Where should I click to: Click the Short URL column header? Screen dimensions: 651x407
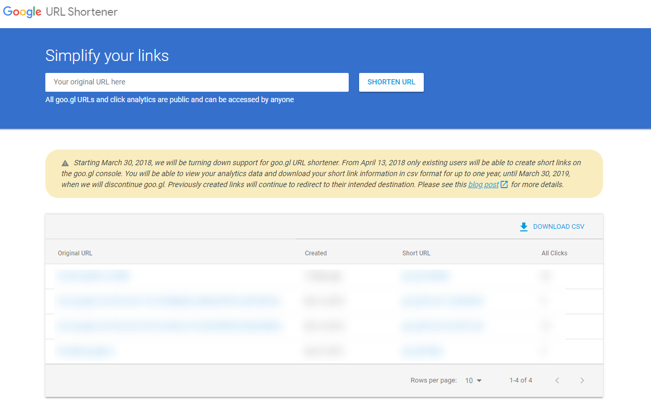(416, 253)
